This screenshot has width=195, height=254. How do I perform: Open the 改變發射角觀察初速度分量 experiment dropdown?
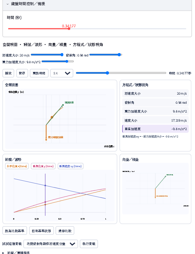point(51,244)
